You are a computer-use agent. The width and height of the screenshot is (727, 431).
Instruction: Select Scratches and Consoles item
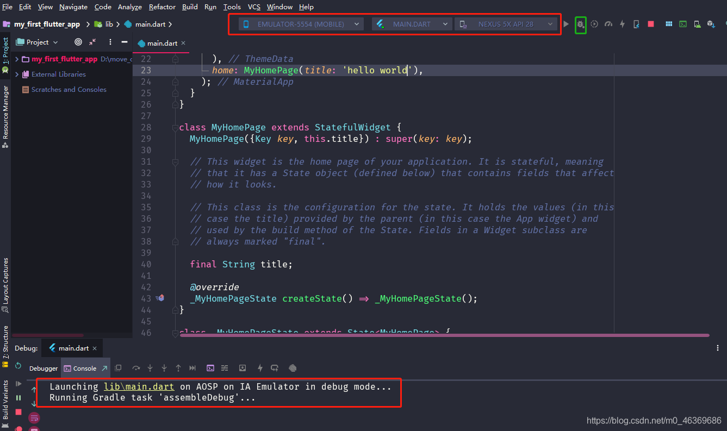coord(64,89)
